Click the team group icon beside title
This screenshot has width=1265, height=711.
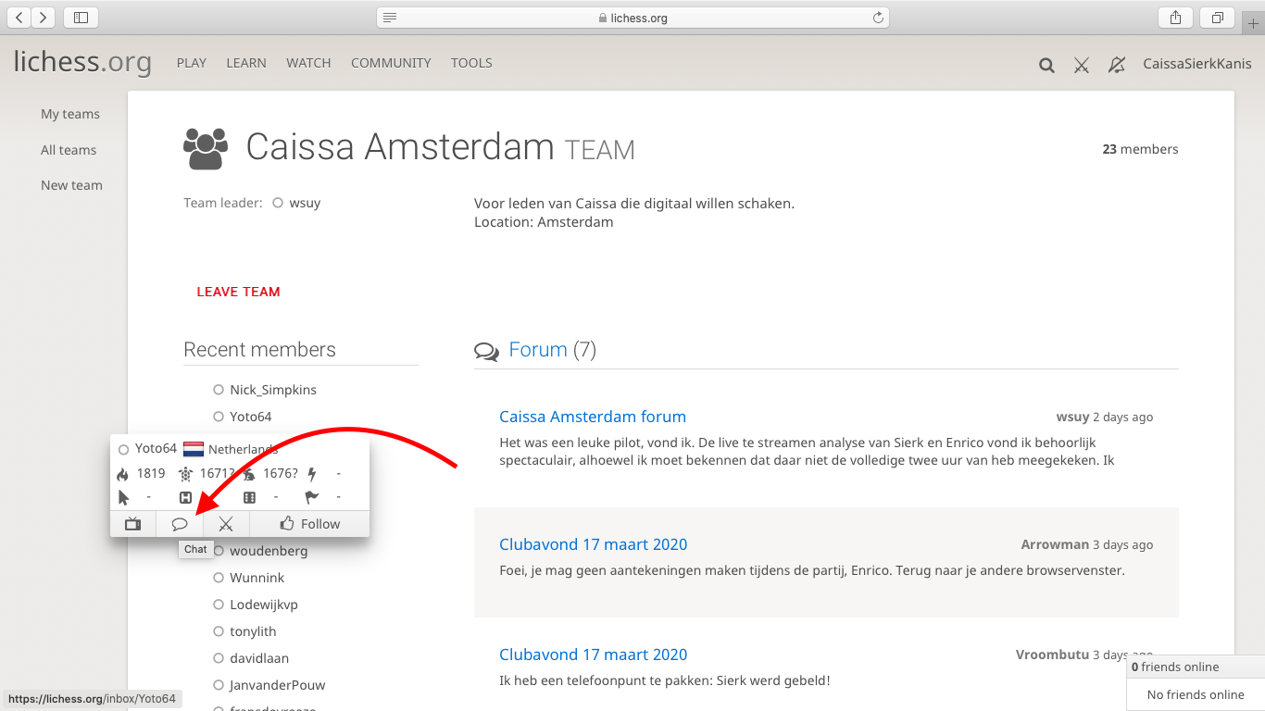206,148
